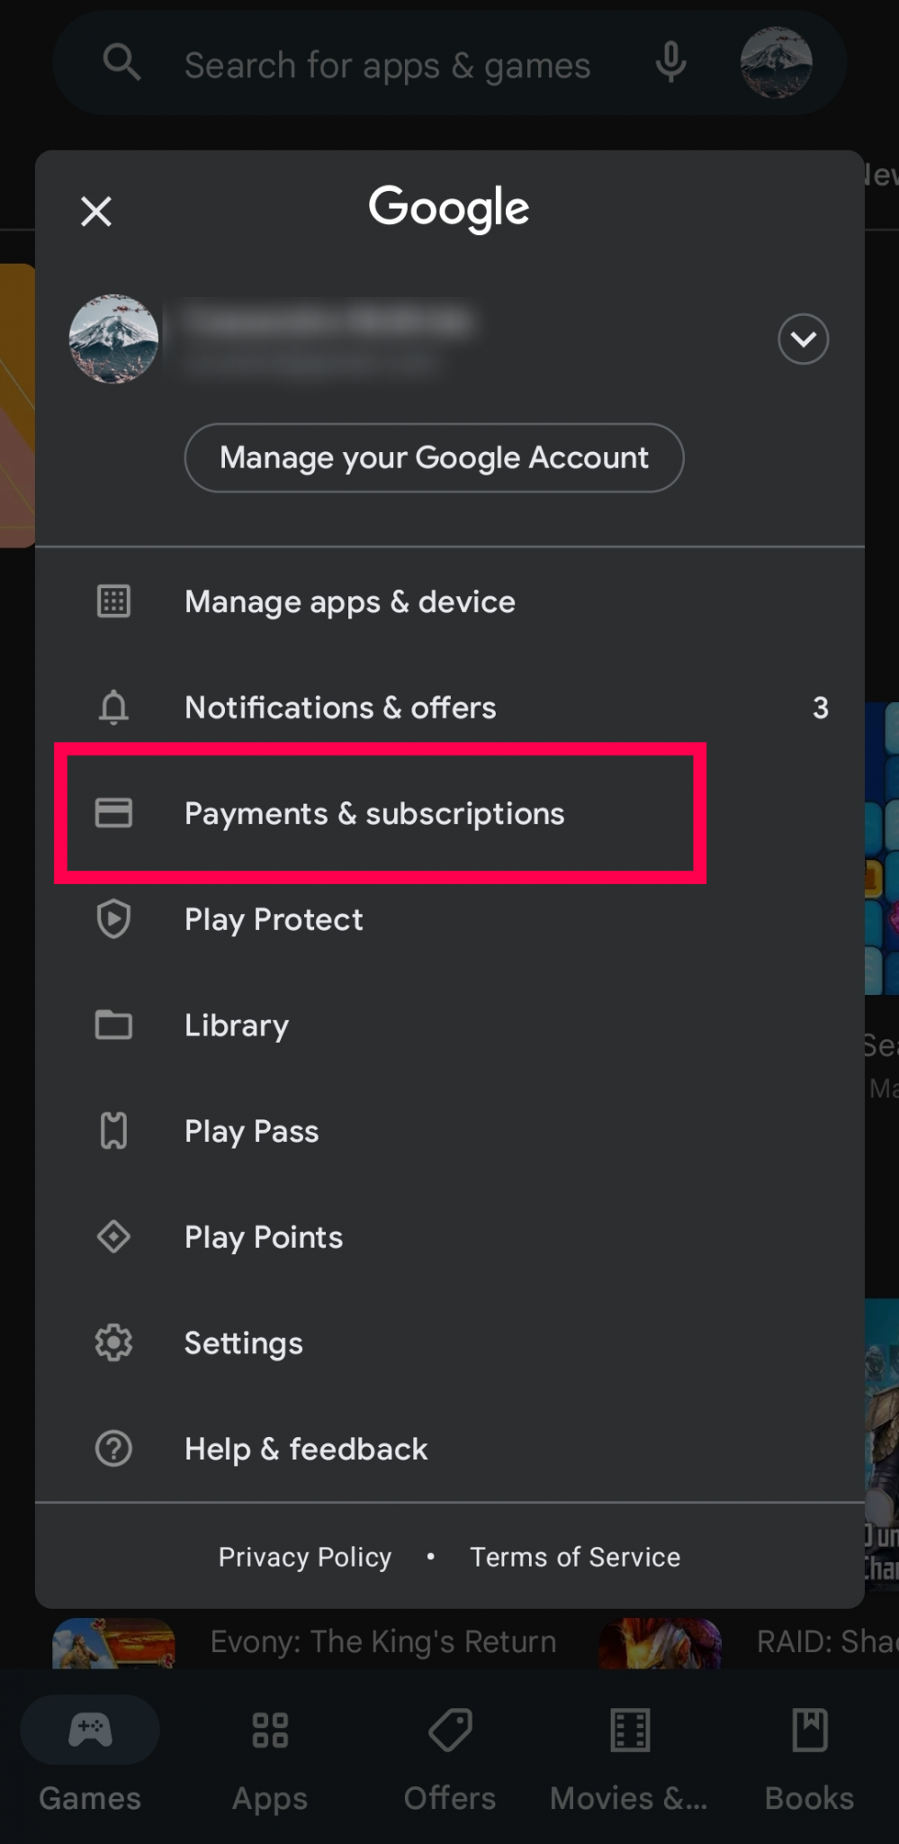The width and height of the screenshot is (899, 1844).
Task: Open the Terms of Service link
Action: click(574, 1556)
